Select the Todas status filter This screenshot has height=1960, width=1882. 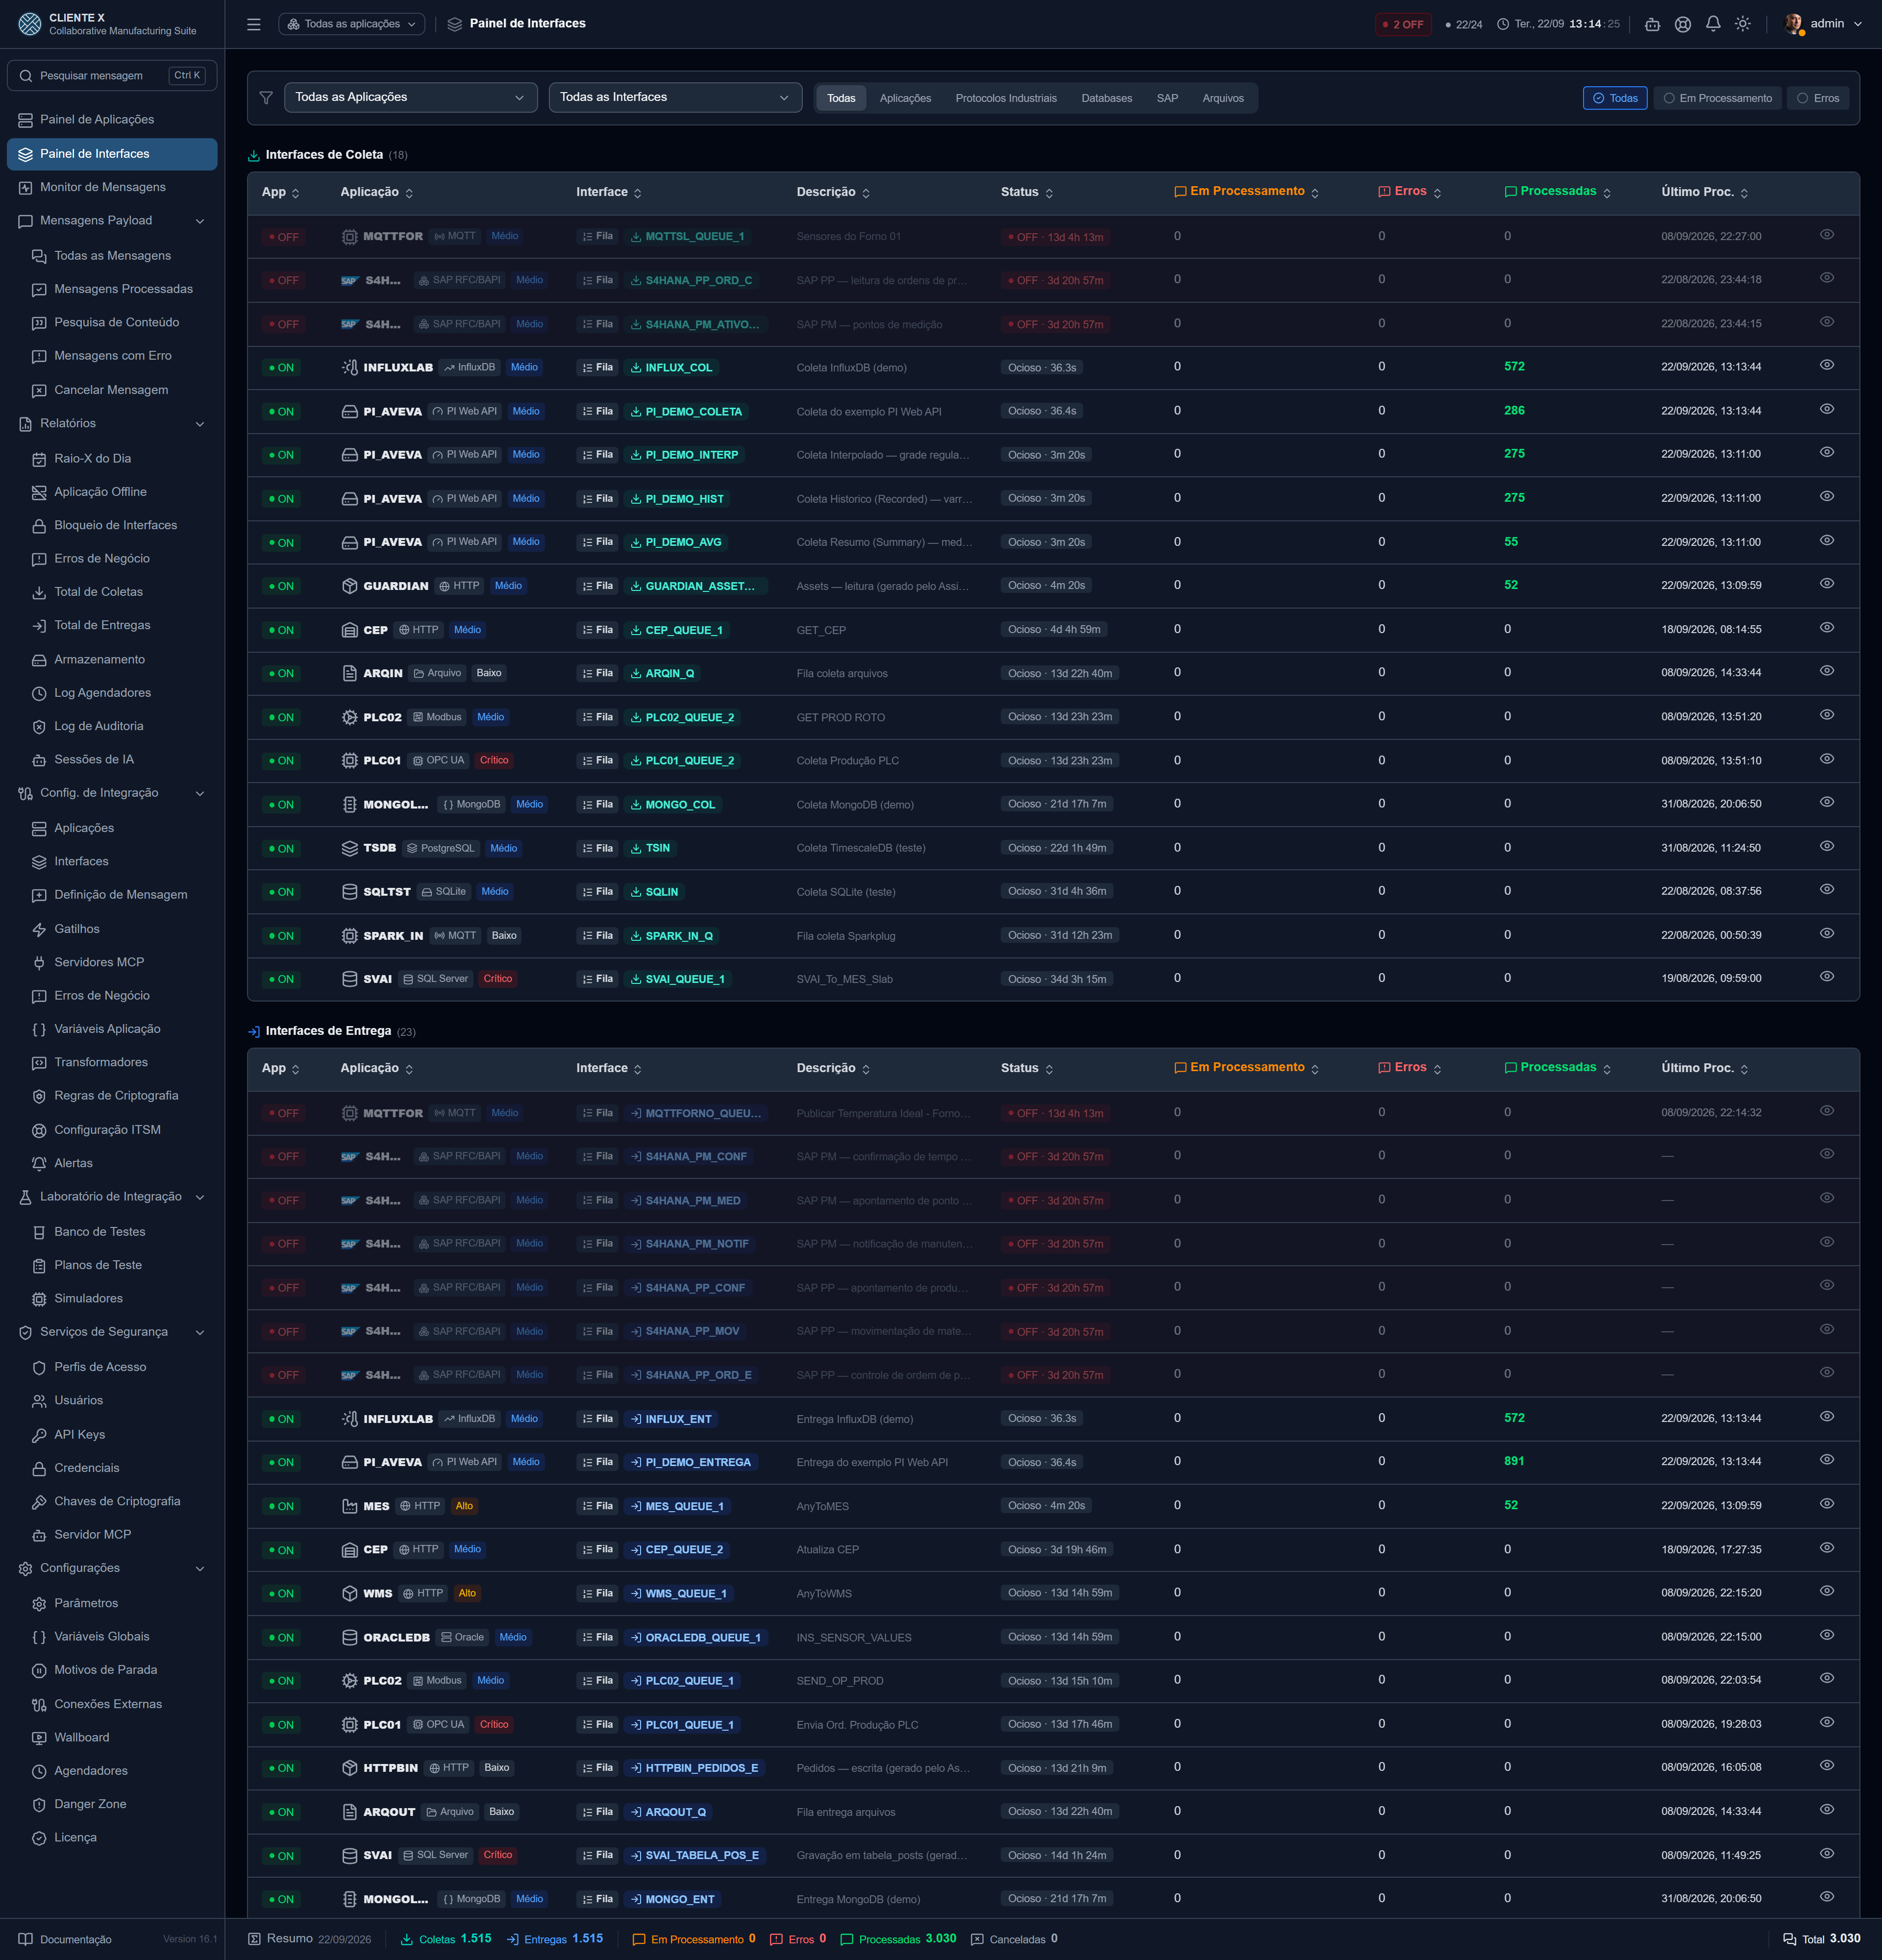(1614, 98)
